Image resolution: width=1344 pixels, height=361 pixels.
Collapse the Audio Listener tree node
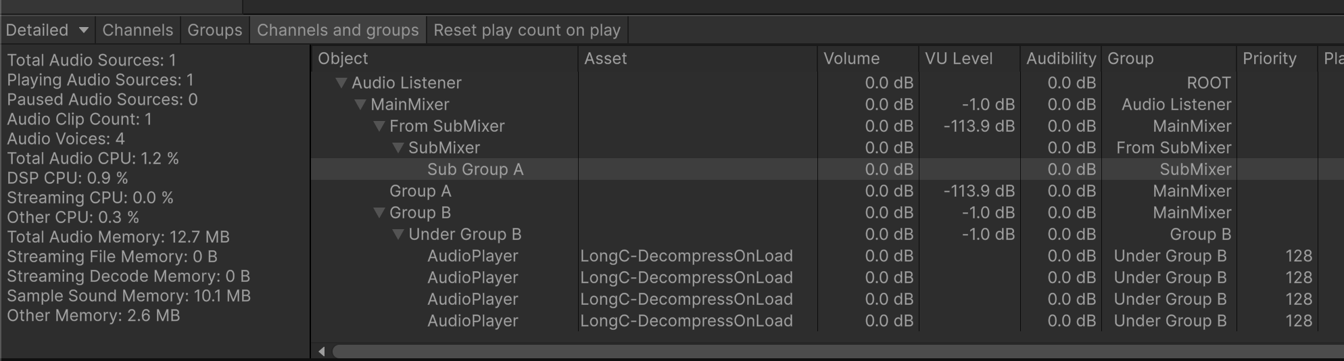341,83
